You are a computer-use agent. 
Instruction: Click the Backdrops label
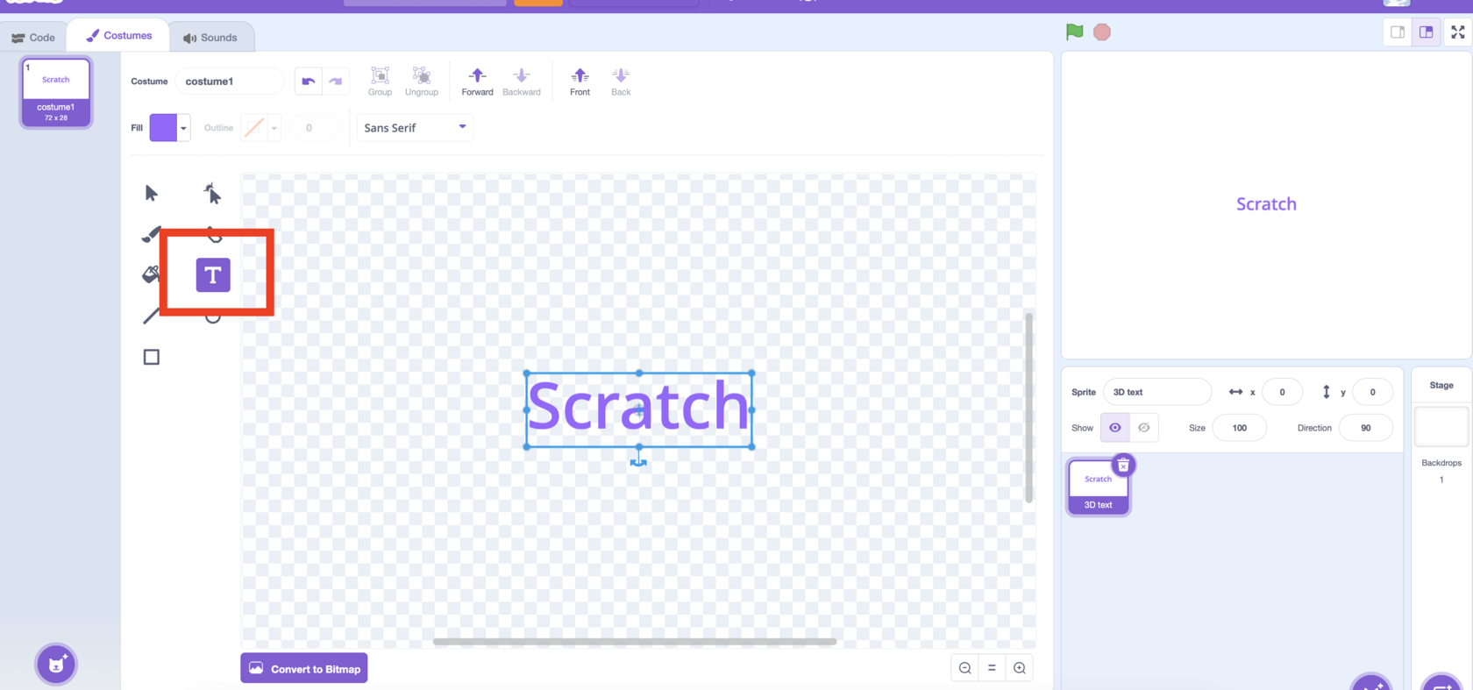click(x=1441, y=463)
